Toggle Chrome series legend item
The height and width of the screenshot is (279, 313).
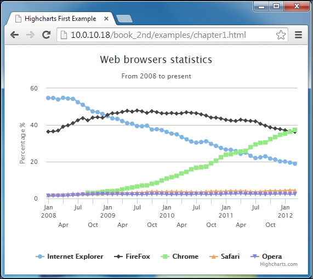[180, 257]
